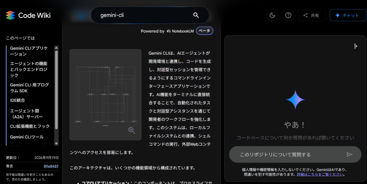367x184 pixels.
Task: Click sidebar scrollbar up arrow
Action: click(56, 48)
